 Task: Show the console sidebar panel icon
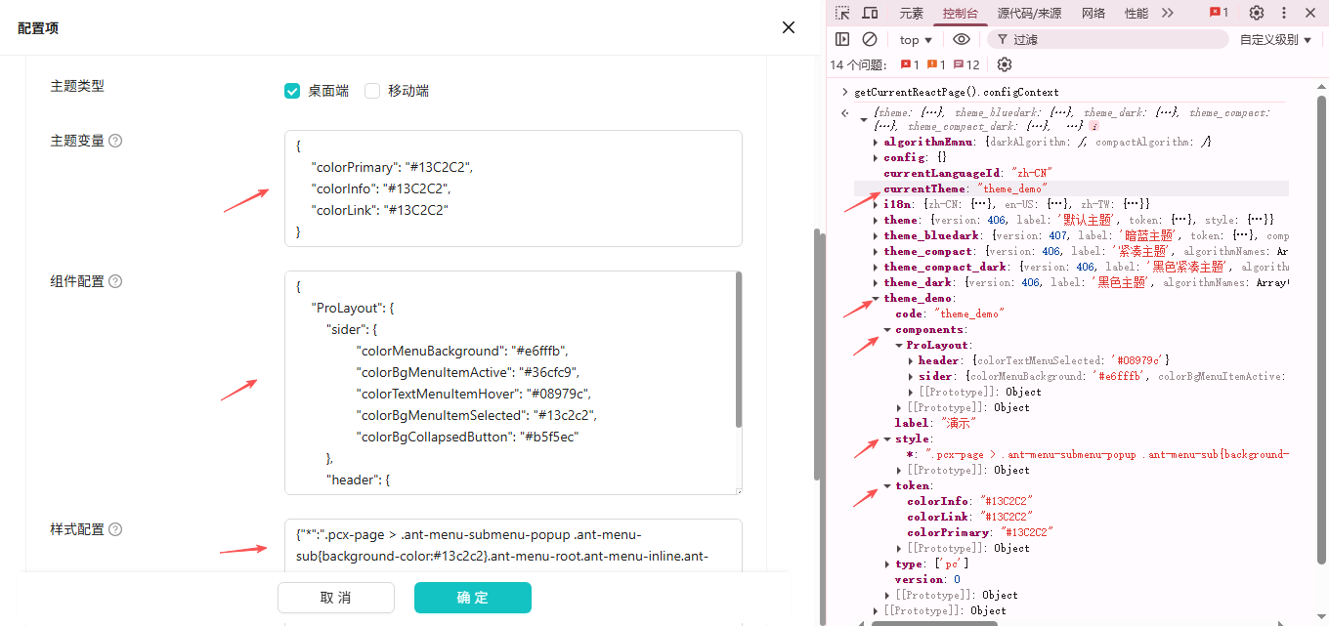[842, 39]
